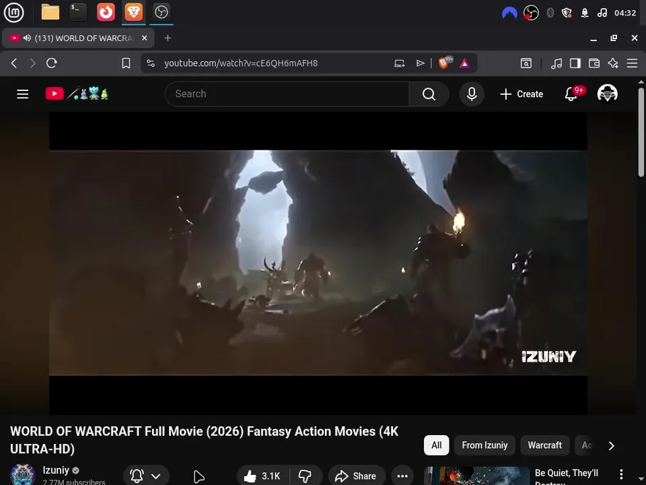Select the From Izuniy chip
Viewport: 646px width, 485px height.
pyautogui.click(x=485, y=445)
